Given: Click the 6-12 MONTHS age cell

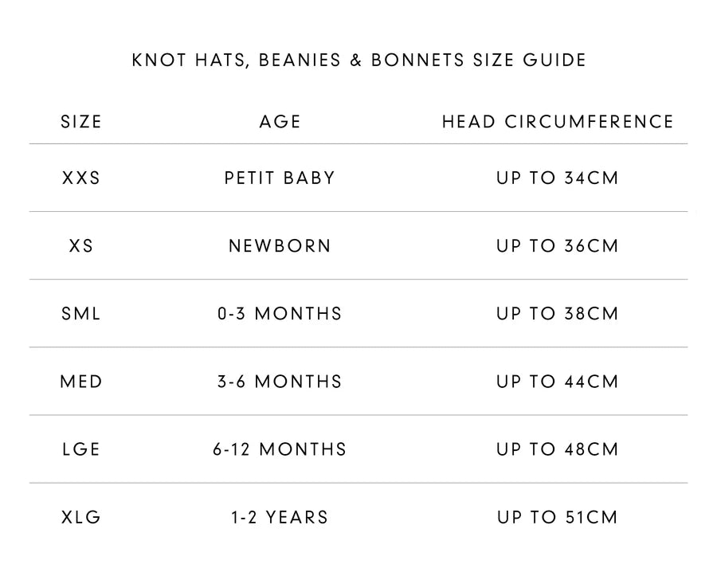Looking at the screenshot, I should point(280,449).
